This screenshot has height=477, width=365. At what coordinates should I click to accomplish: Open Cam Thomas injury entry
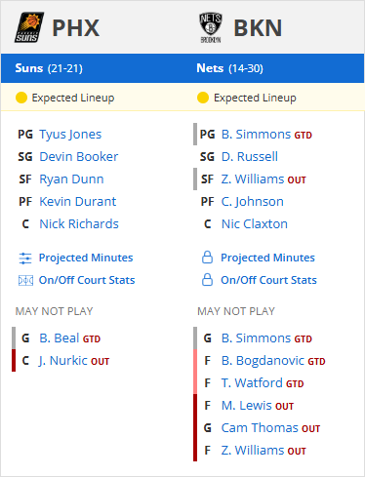point(260,428)
